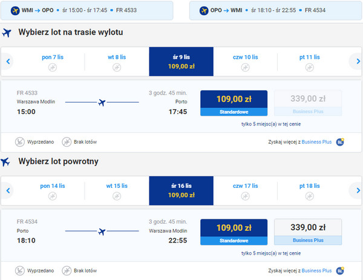Click the plane icon in OPO → WMI summary

pos(203,10)
